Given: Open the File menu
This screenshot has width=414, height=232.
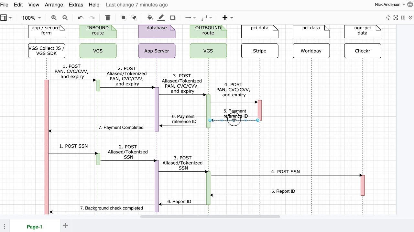Looking at the screenshot, I should tap(4, 5).
